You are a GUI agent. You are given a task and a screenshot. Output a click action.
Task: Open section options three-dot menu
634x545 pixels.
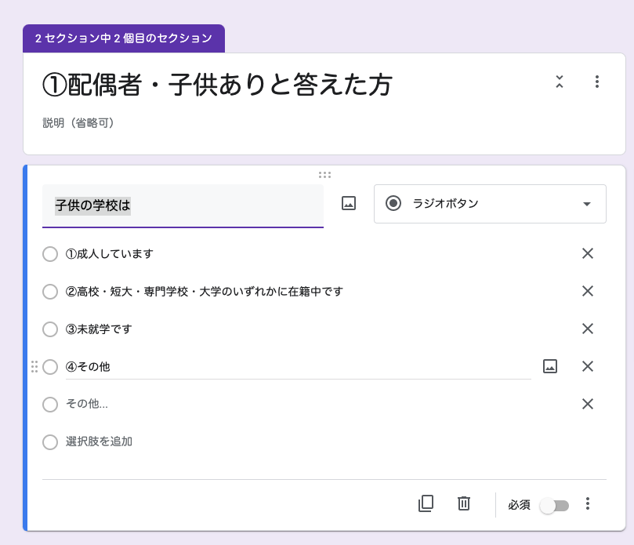tap(597, 82)
